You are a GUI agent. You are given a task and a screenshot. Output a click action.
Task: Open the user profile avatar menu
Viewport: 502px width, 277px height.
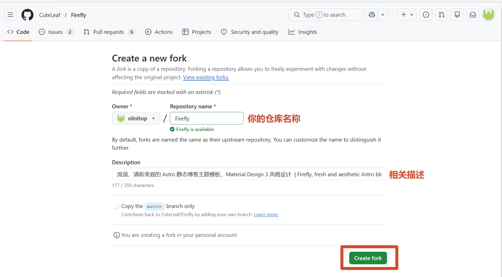[489, 15]
